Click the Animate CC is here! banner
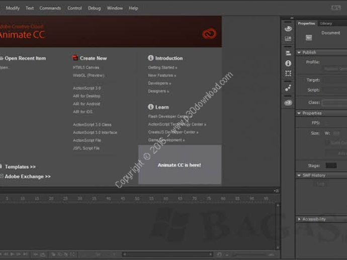Viewport: 347px width, 260px height. coord(180,165)
